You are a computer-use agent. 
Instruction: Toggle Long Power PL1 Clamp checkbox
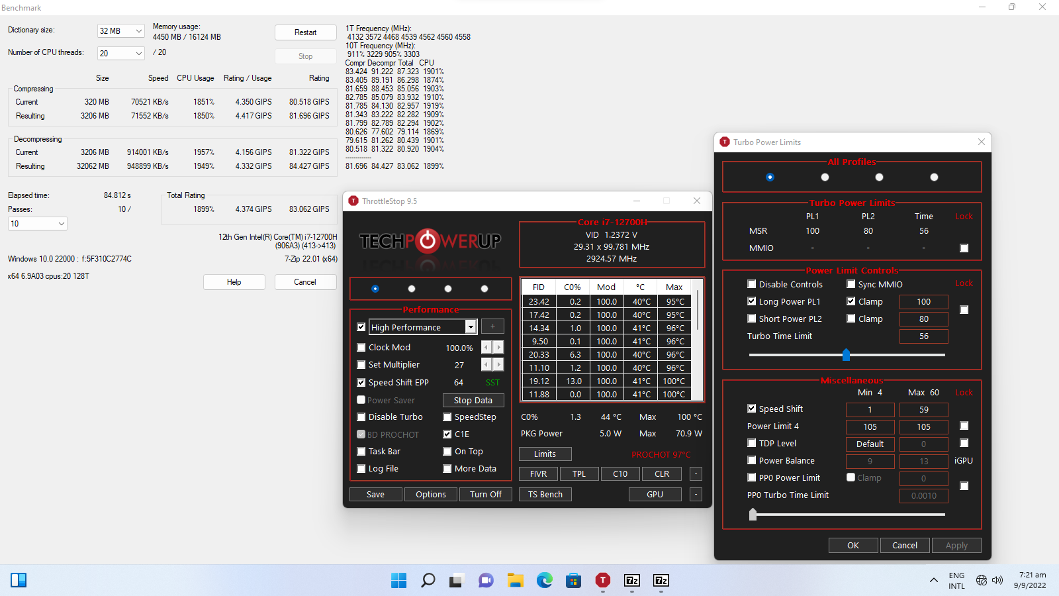(x=851, y=301)
